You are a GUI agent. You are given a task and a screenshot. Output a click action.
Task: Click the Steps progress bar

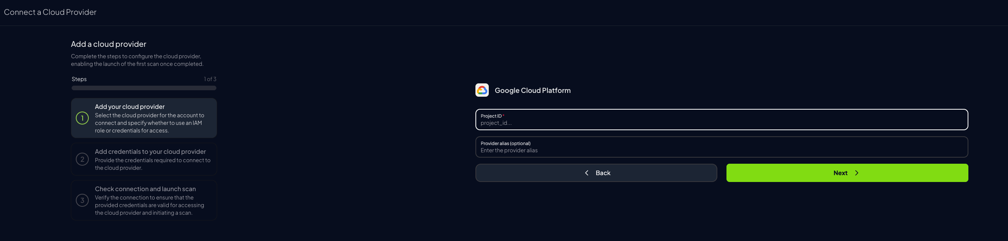(144, 88)
